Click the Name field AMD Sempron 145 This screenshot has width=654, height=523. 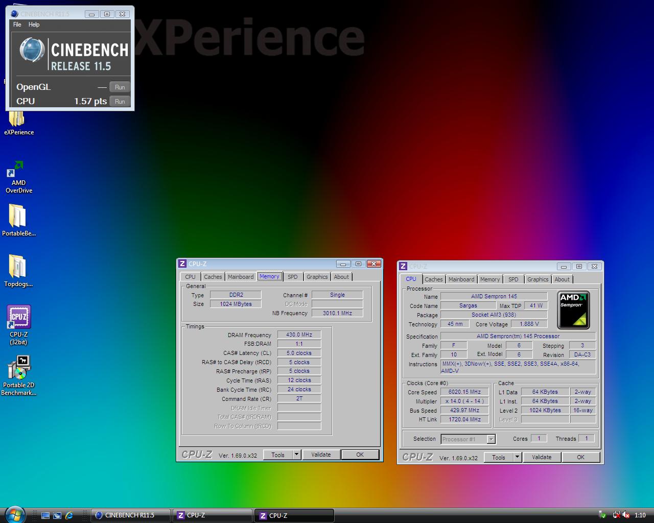pyautogui.click(x=494, y=296)
